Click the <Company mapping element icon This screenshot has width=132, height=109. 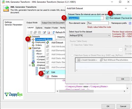[x=33, y=59]
